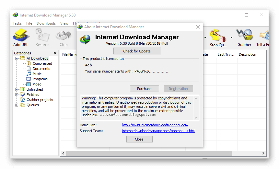The image size is (279, 169).
Task: Select the Documents category label
Action: 41,69
